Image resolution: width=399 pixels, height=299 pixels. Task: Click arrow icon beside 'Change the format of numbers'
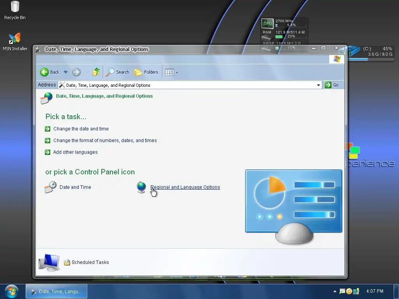[x=48, y=141]
